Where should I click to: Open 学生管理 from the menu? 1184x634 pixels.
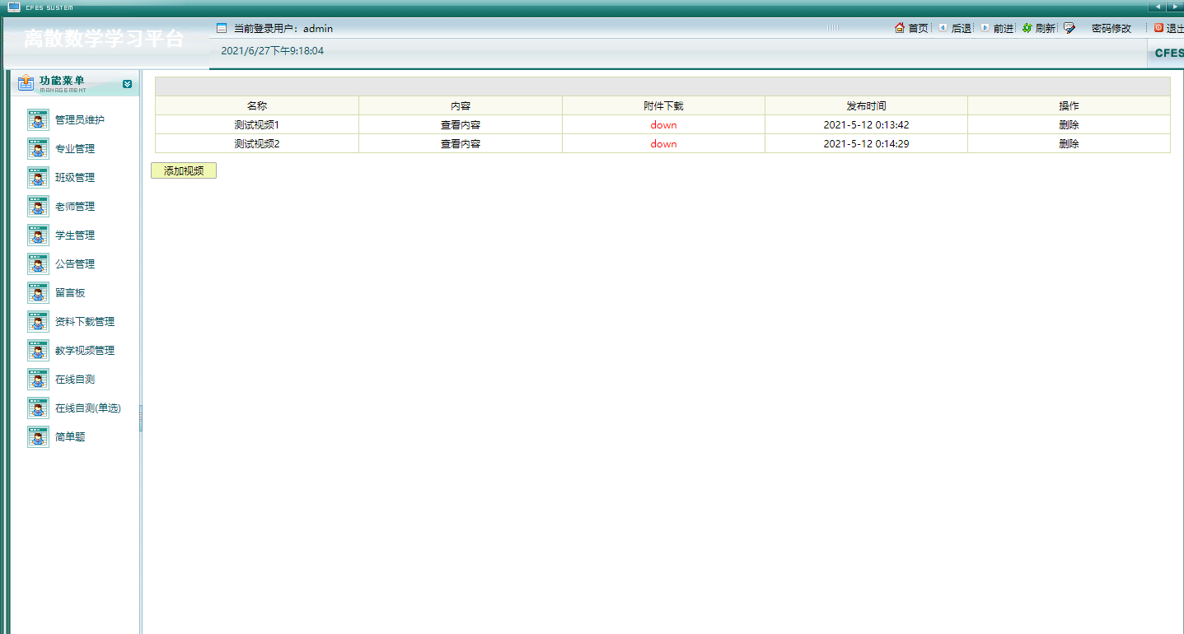click(x=75, y=235)
